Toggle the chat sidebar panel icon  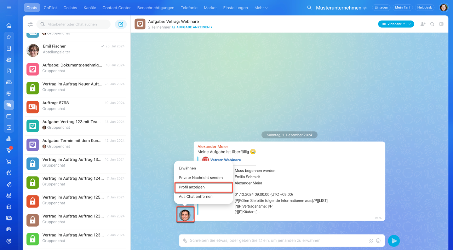tap(441, 24)
